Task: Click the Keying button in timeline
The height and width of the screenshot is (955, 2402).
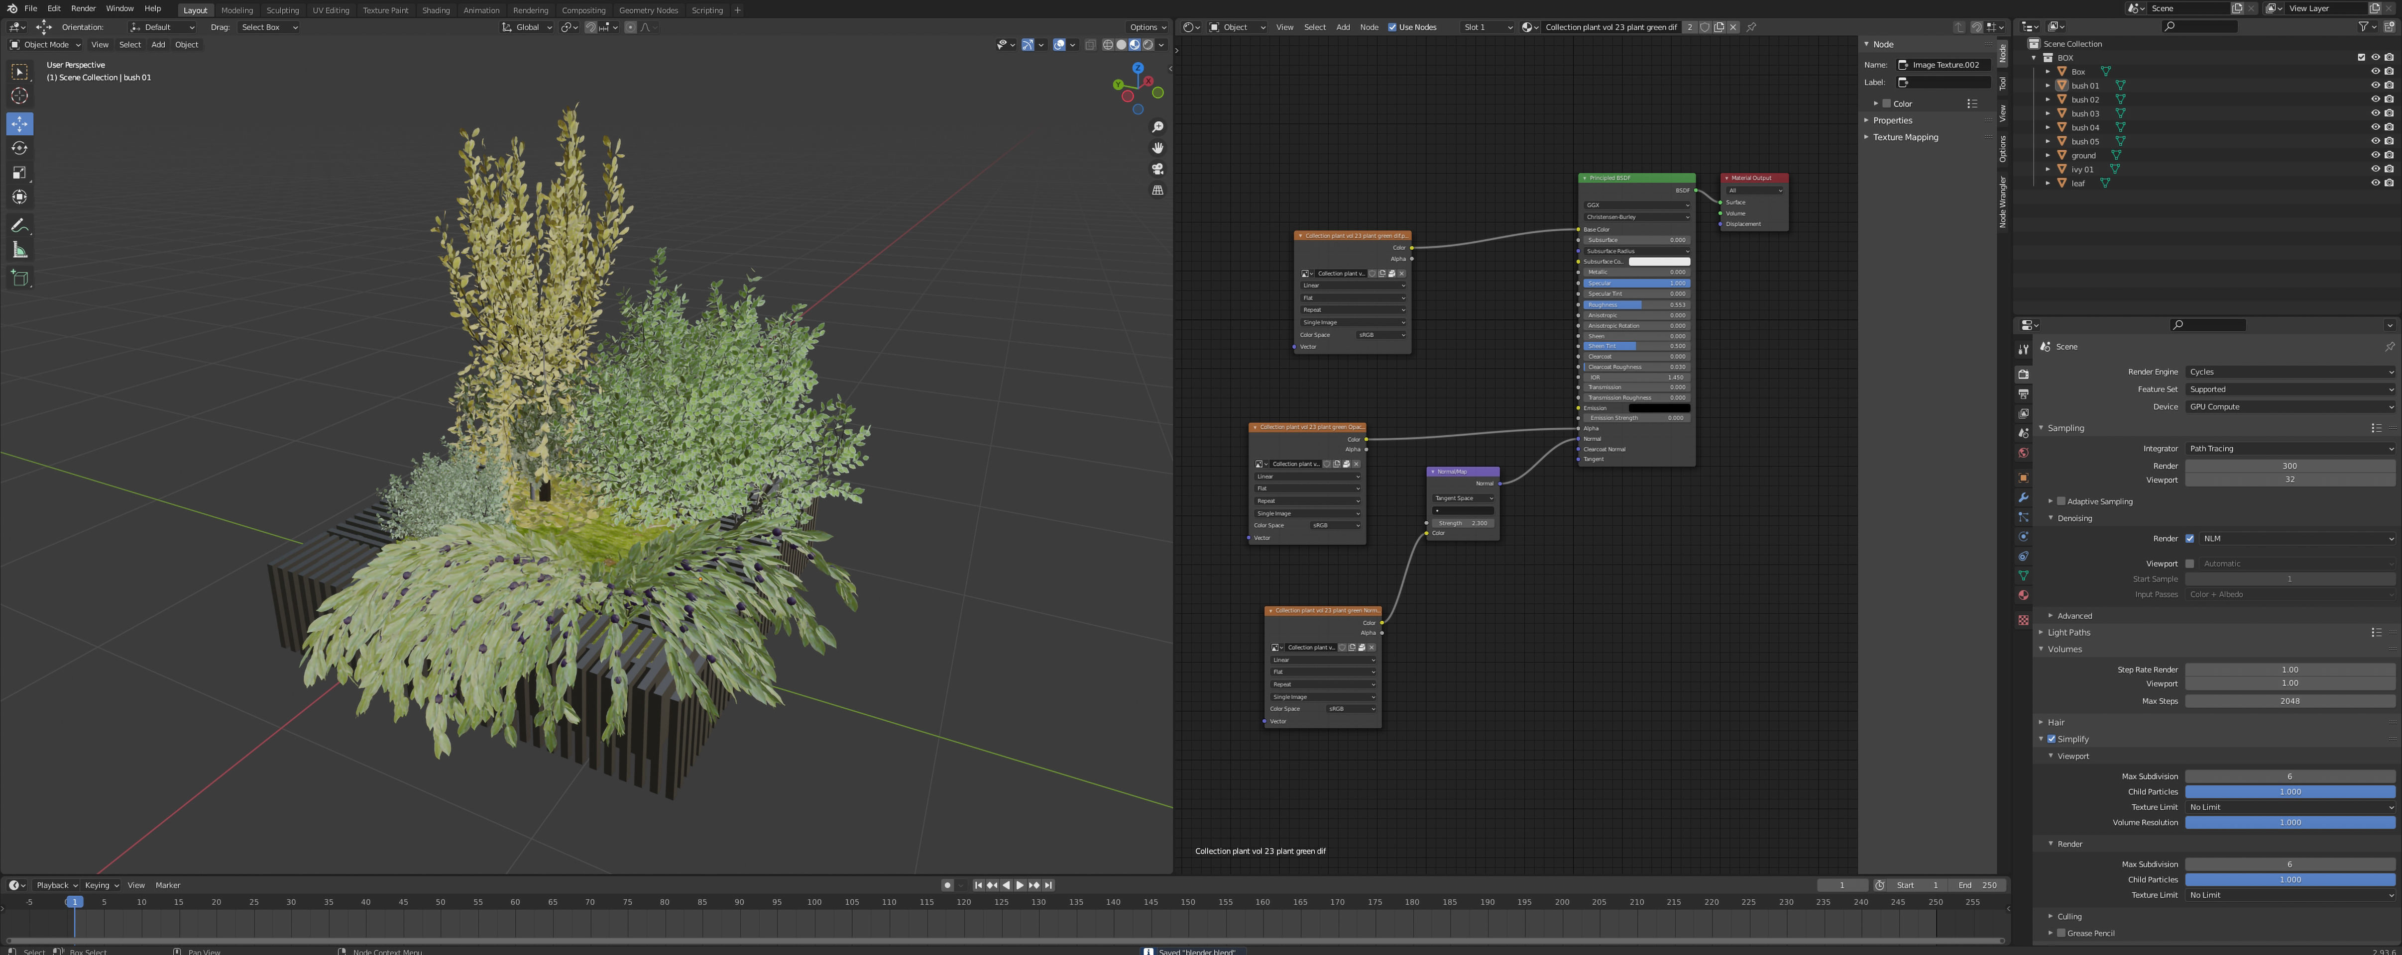Action: point(101,885)
